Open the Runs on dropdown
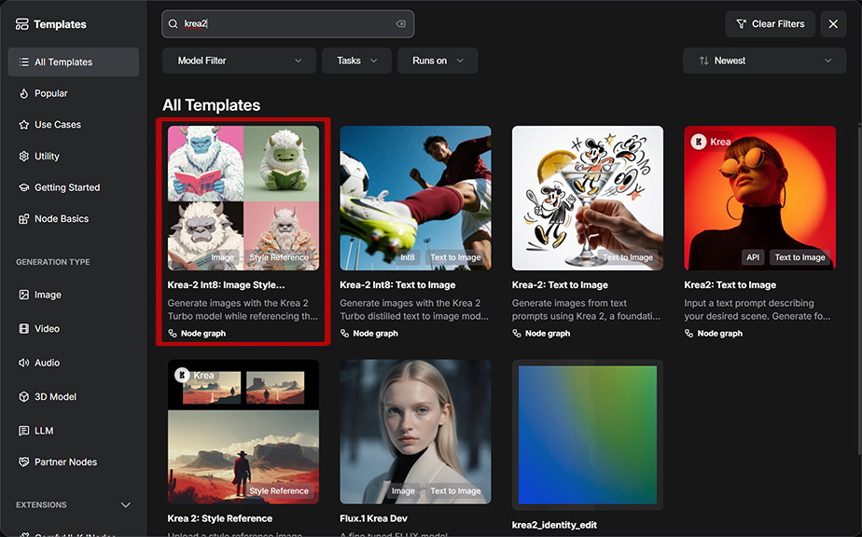 coord(438,61)
